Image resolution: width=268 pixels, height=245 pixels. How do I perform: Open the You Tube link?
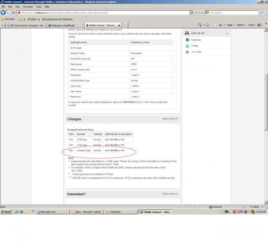click(x=196, y=52)
